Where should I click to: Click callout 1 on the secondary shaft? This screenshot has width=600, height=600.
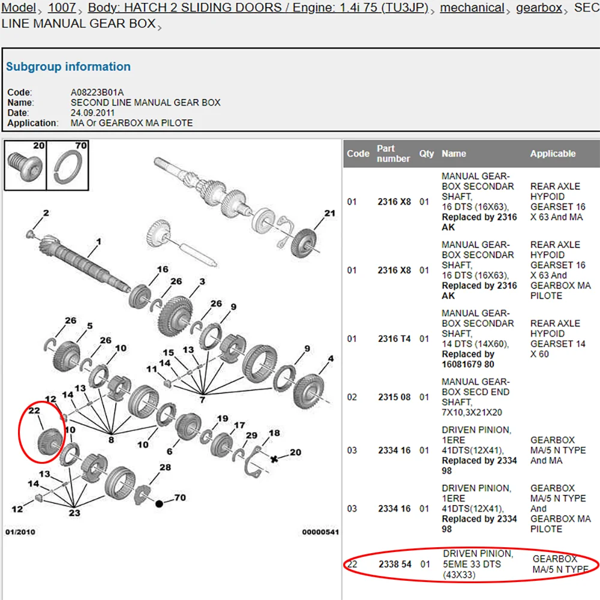99,241
